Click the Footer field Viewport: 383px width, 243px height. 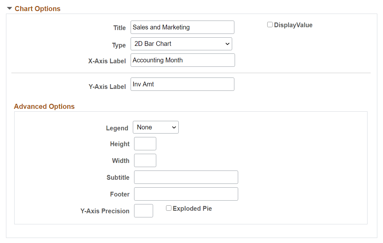pos(186,194)
